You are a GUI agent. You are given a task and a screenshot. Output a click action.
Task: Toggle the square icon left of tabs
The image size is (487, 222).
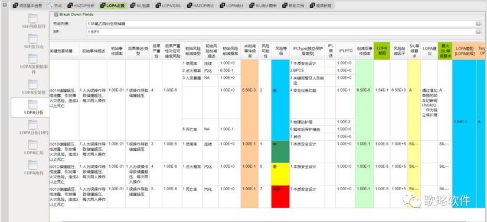coord(4,5)
